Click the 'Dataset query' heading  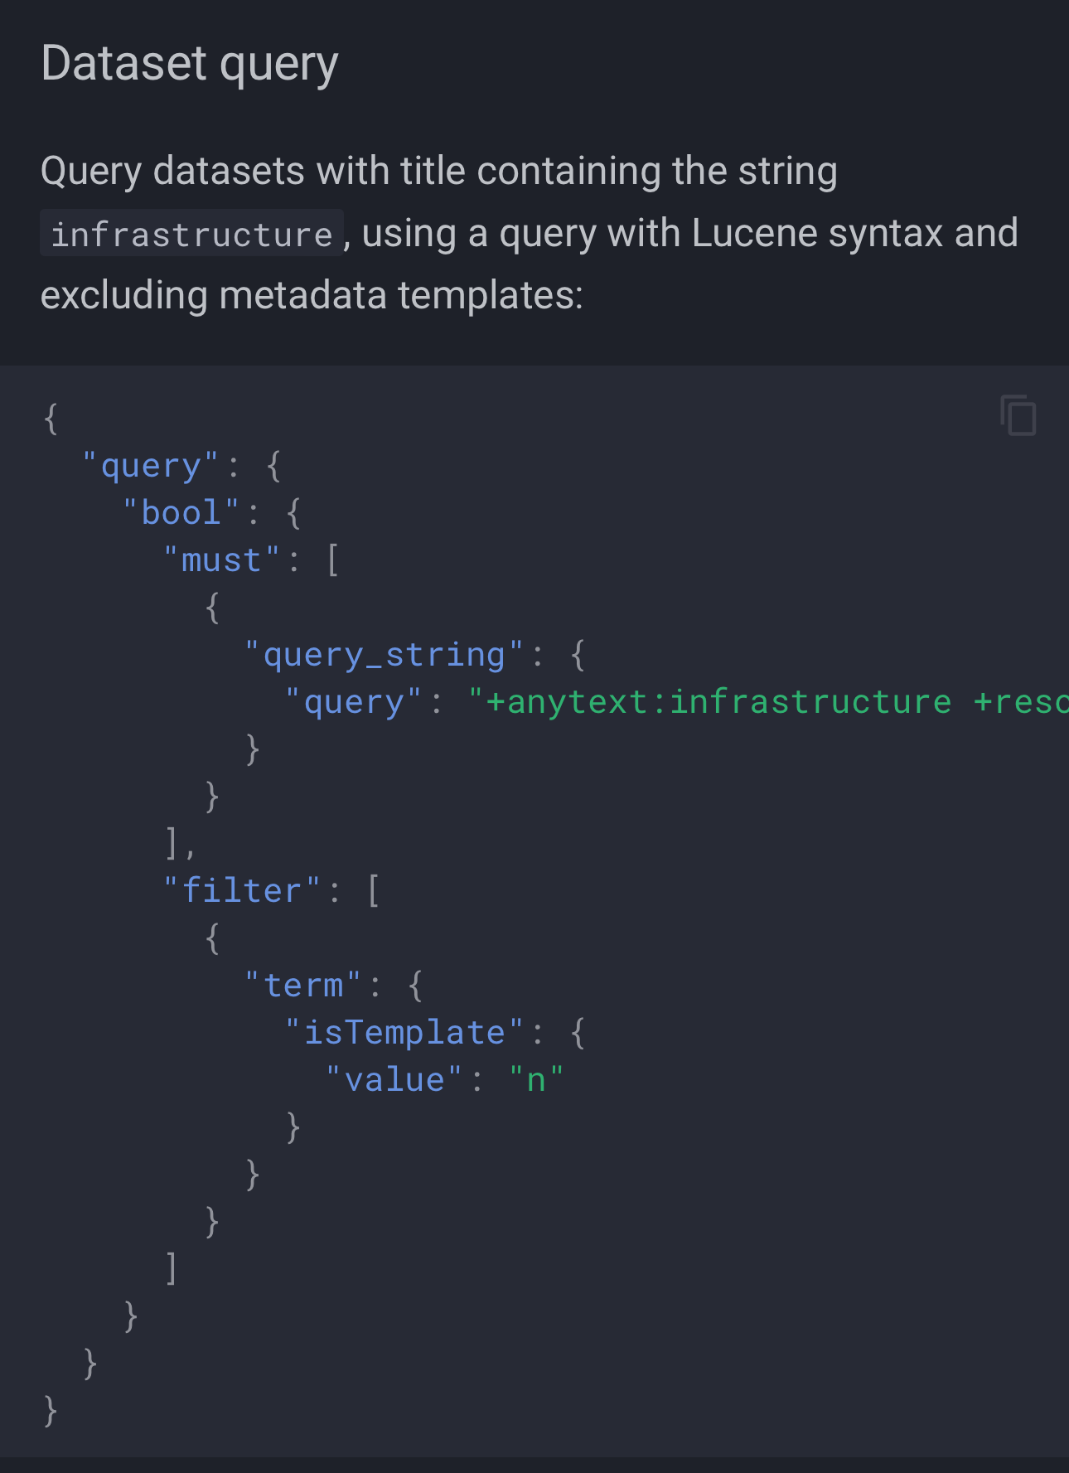(190, 64)
